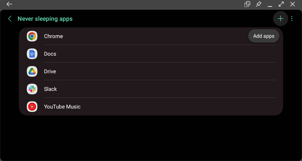Select the YouTube Music list entry text
This screenshot has height=161, width=302.
[62, 107]
